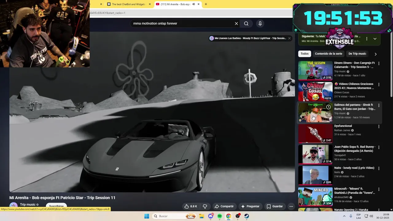Select the 'Contenido de la serie' chip

[329, 54]
